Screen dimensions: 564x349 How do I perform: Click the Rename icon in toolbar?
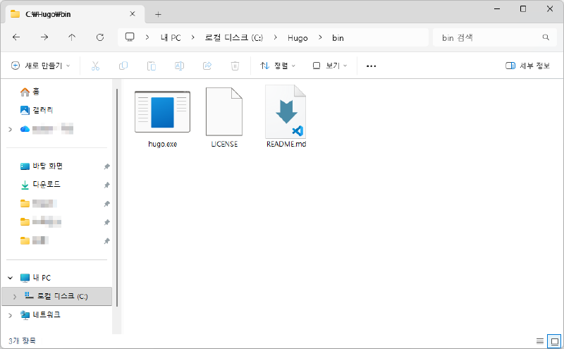(179, 66)
